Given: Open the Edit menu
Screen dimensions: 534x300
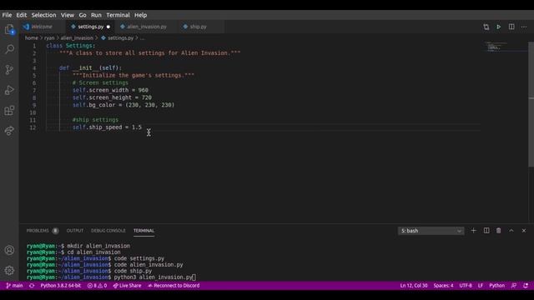Looking at the screenshot, I should click(x=21, y=15).
